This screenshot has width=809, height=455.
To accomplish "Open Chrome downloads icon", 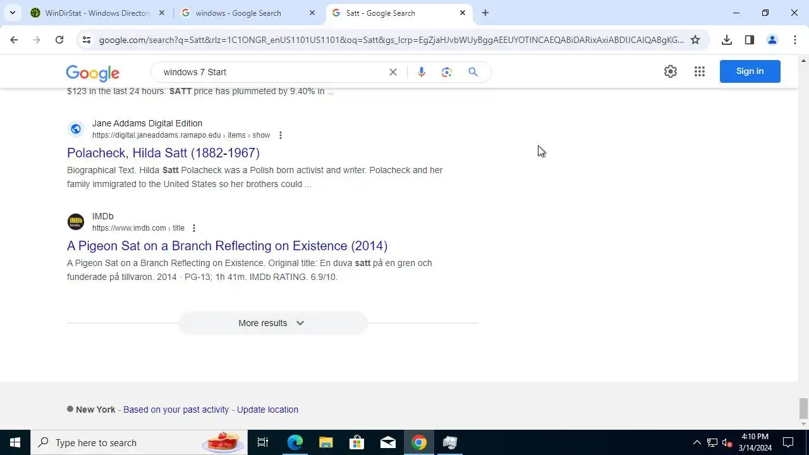I will coord(727,40).
